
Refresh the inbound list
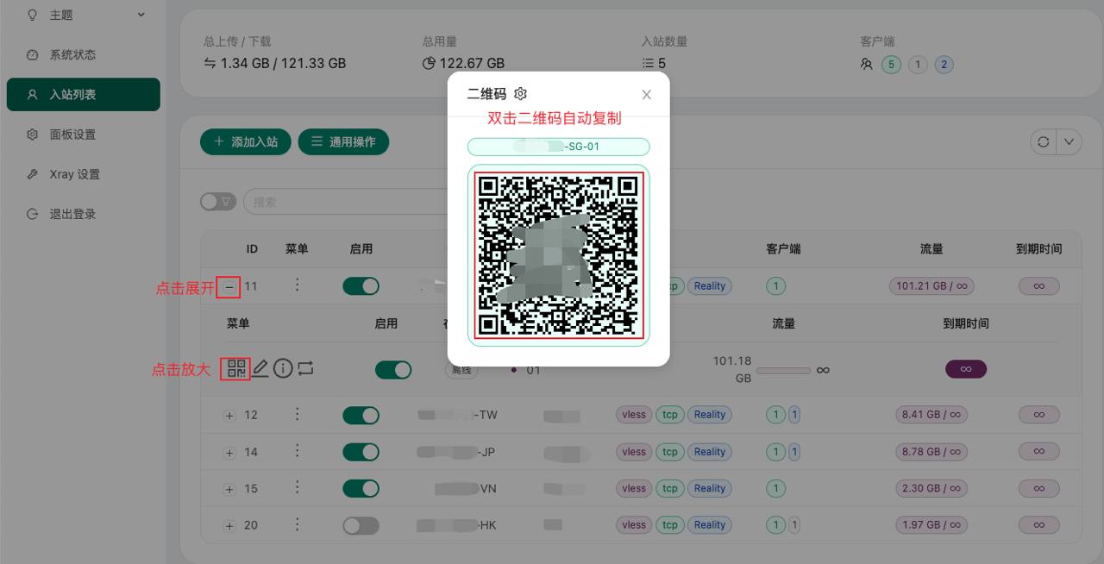tap(1044, 142)
